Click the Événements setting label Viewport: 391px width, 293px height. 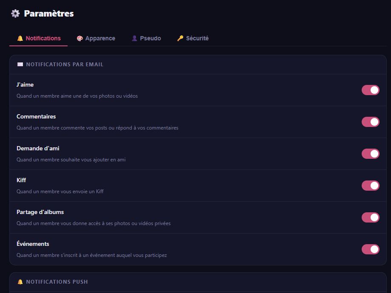point(33,244)
